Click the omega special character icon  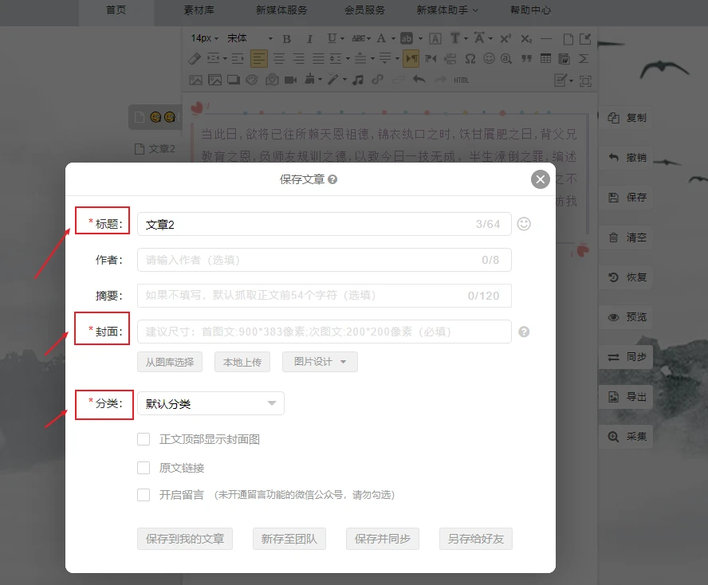[x=470, y=59]
